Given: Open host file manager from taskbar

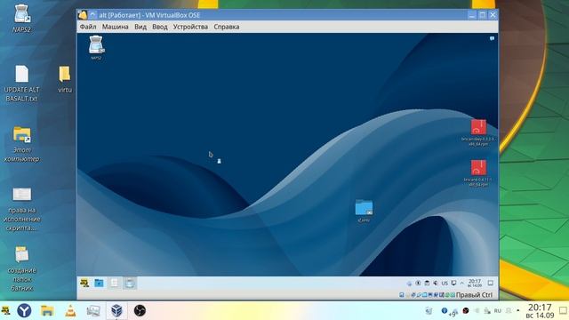Looking at the screenshot, I should (x=47, y=310).
